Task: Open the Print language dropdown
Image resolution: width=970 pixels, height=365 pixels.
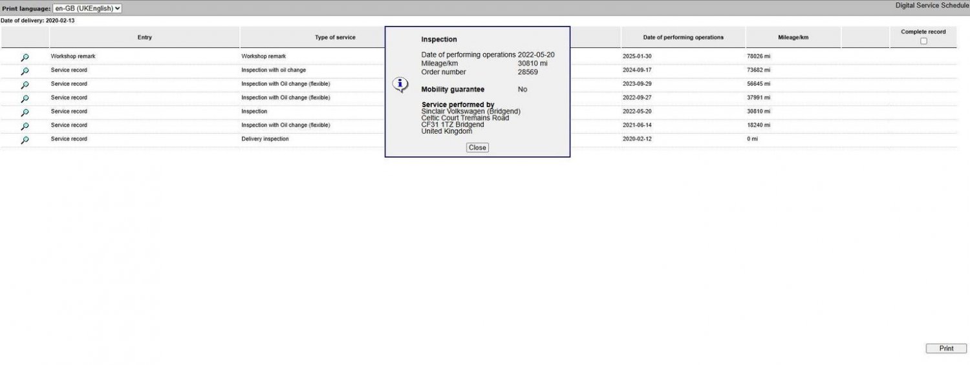Action: (x=87, y=8)
